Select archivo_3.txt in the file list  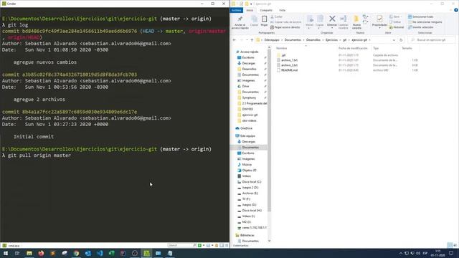(x=289, y=65)
